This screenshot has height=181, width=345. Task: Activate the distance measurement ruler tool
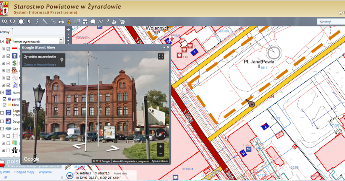[x=45, y=22]
